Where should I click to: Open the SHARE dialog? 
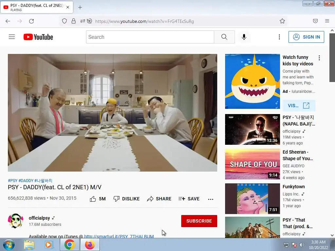[x=159, y=199]
